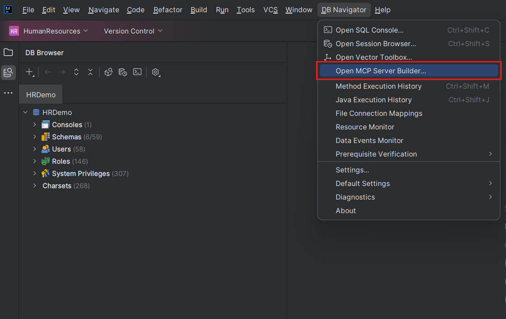Open About from DB Navigator menu
506x319 pixels.
[x=408, y=211]
